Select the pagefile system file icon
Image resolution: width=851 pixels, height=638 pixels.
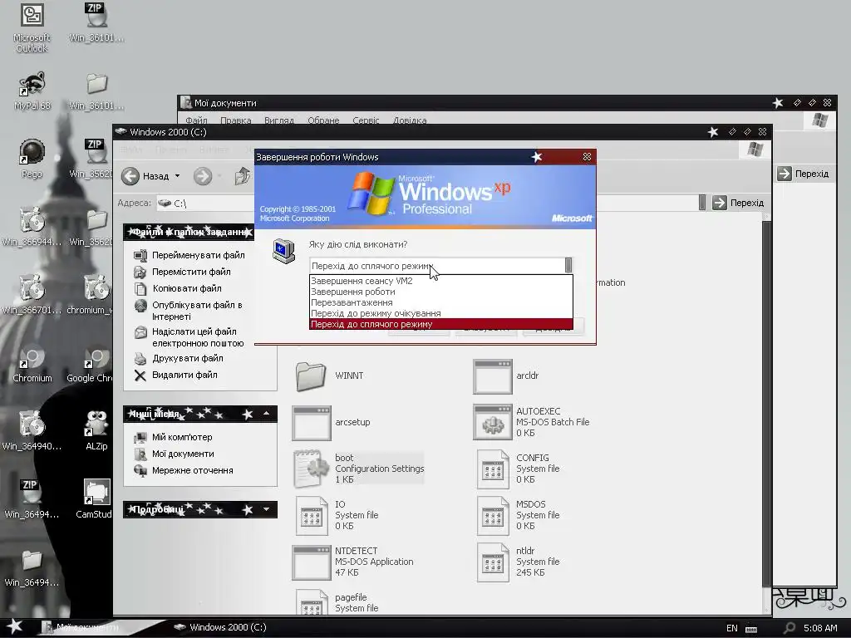(312, 602)
